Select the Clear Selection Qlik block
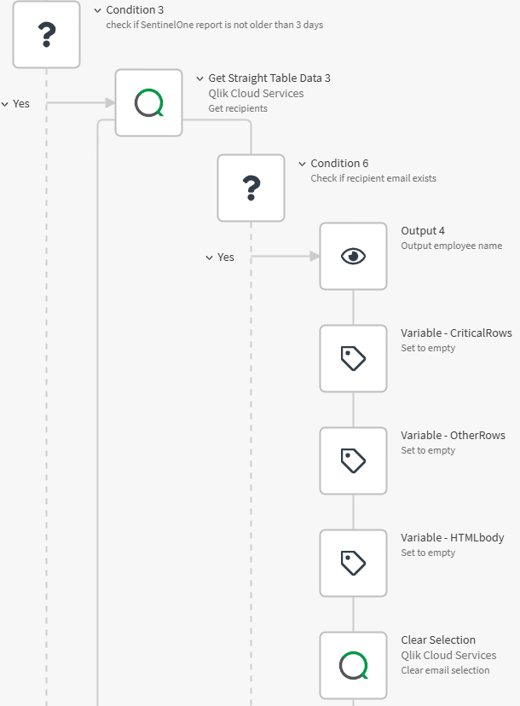 point(354,665)
